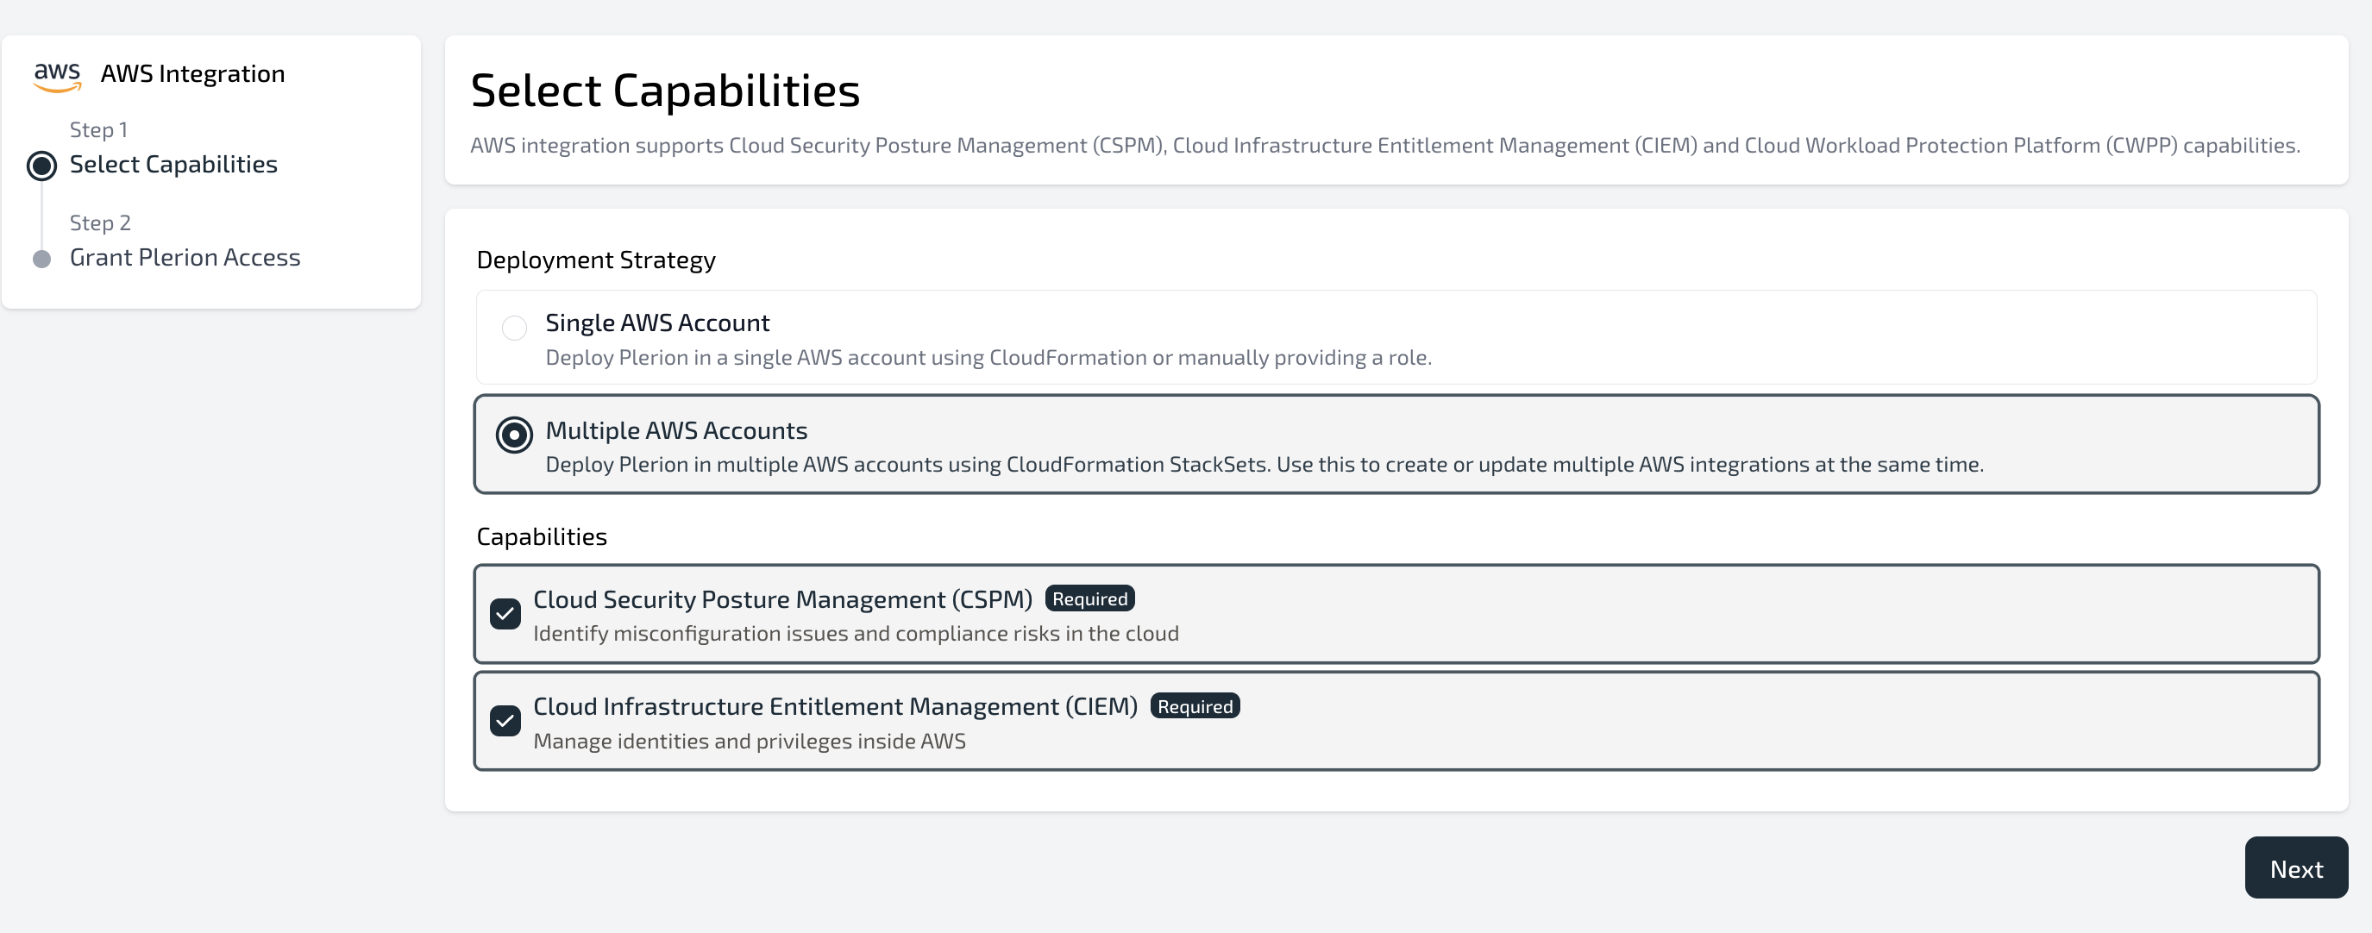
Task: Select the Single AWS Account radio button
Action: pyautogui.click(x=514, y=327)
